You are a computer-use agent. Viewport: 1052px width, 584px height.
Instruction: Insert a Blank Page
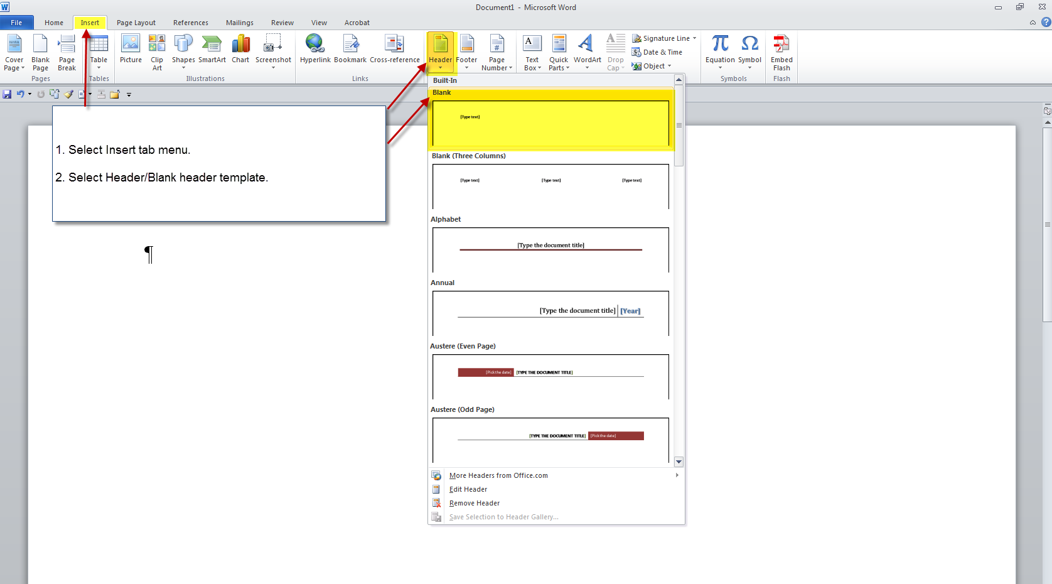40,53
